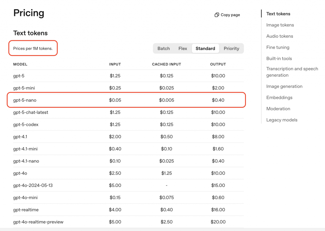Image resolution: width=325 pixels, height=231 pixels.
Task: Jump to Moderation section
Action: (278, 109)
